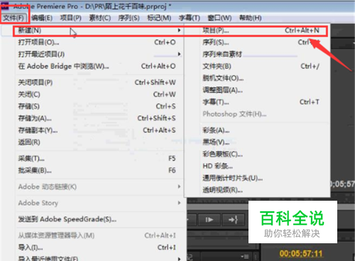
Task: Select 批采集(B)... menu item
Action: 99,170
